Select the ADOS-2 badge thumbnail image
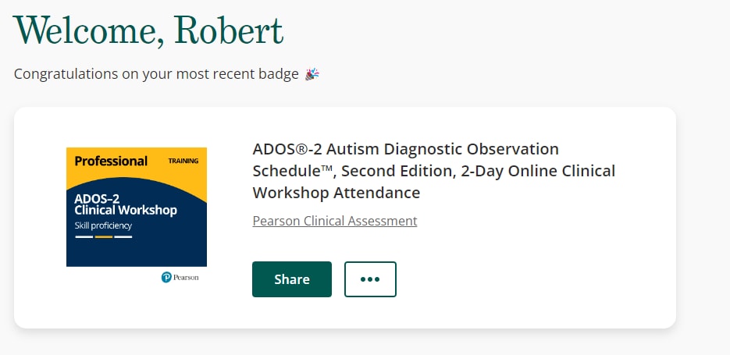This screenshot has height=355, width=730. tap(137, 207)
